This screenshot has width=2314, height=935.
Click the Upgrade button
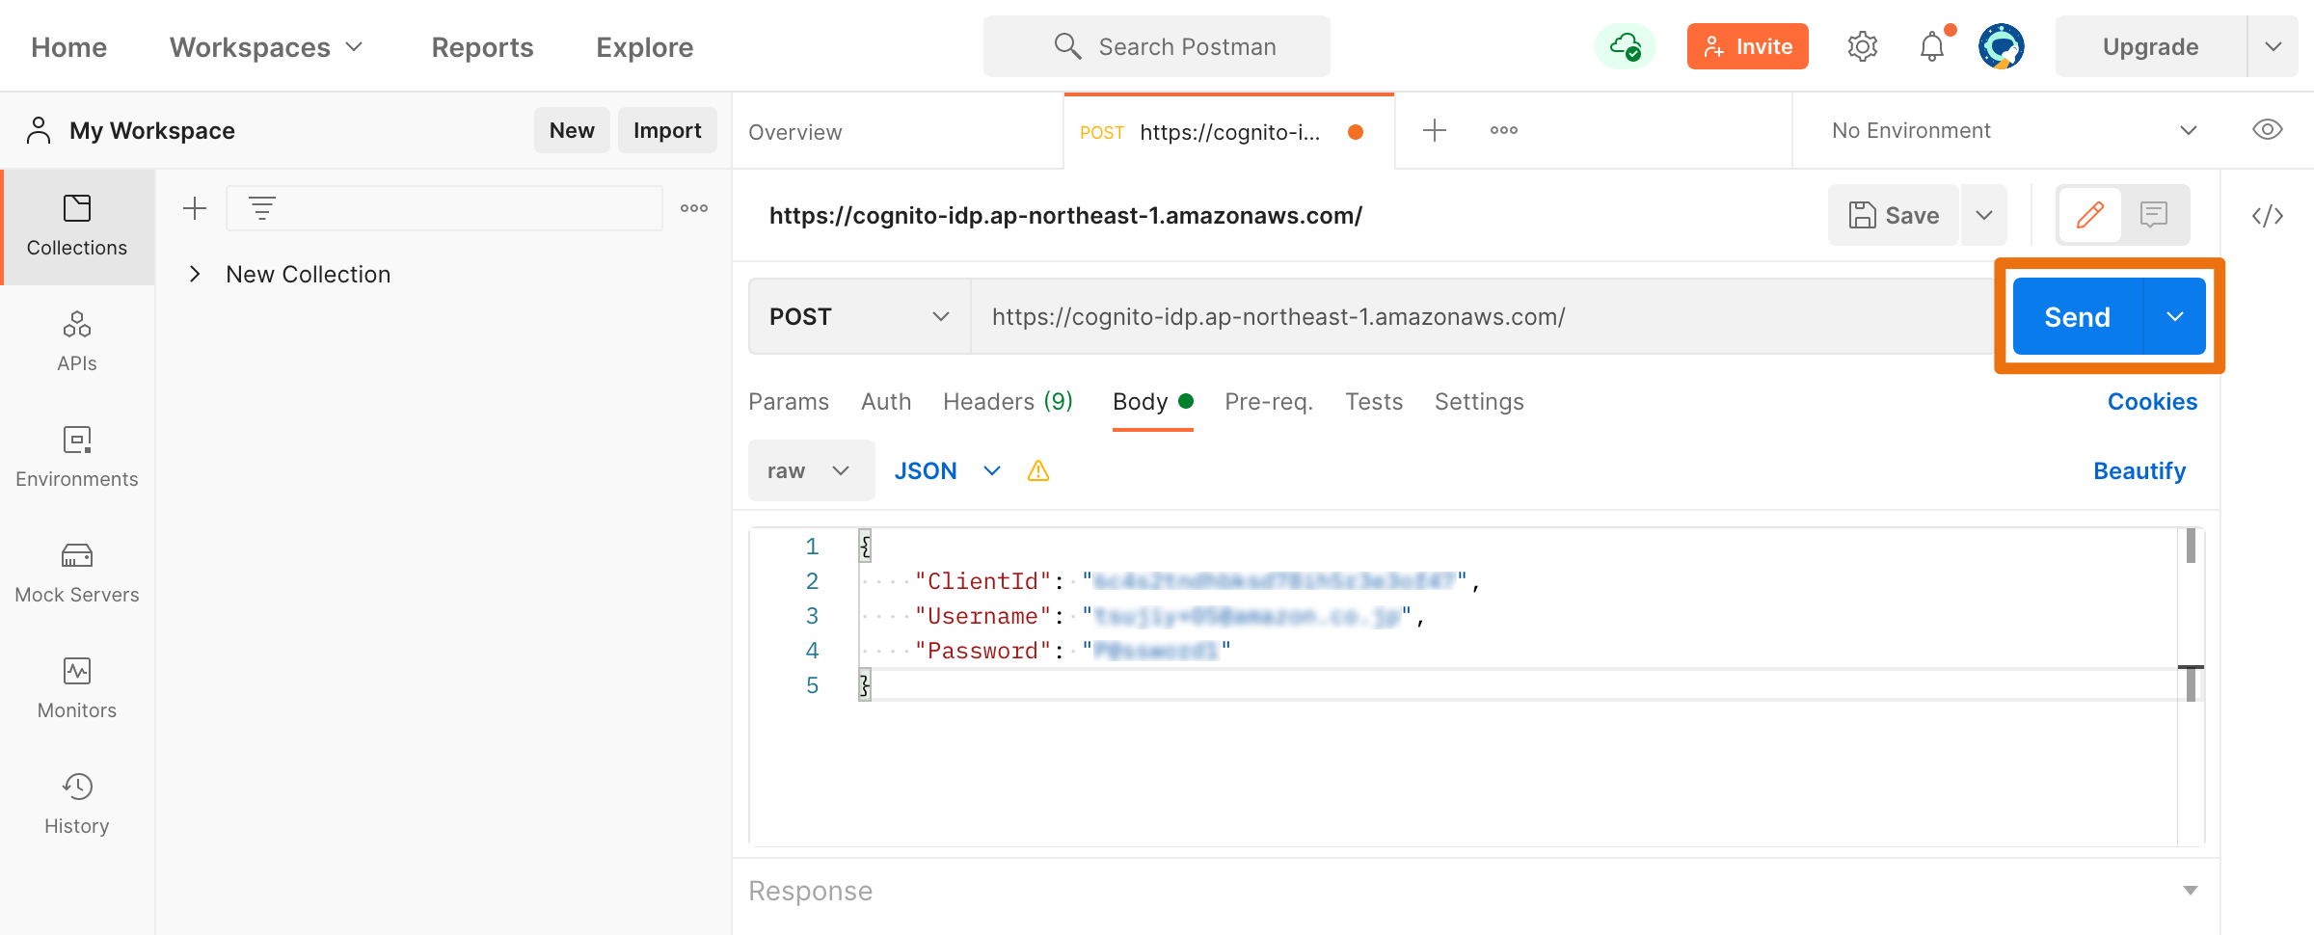coord(2151,46)
